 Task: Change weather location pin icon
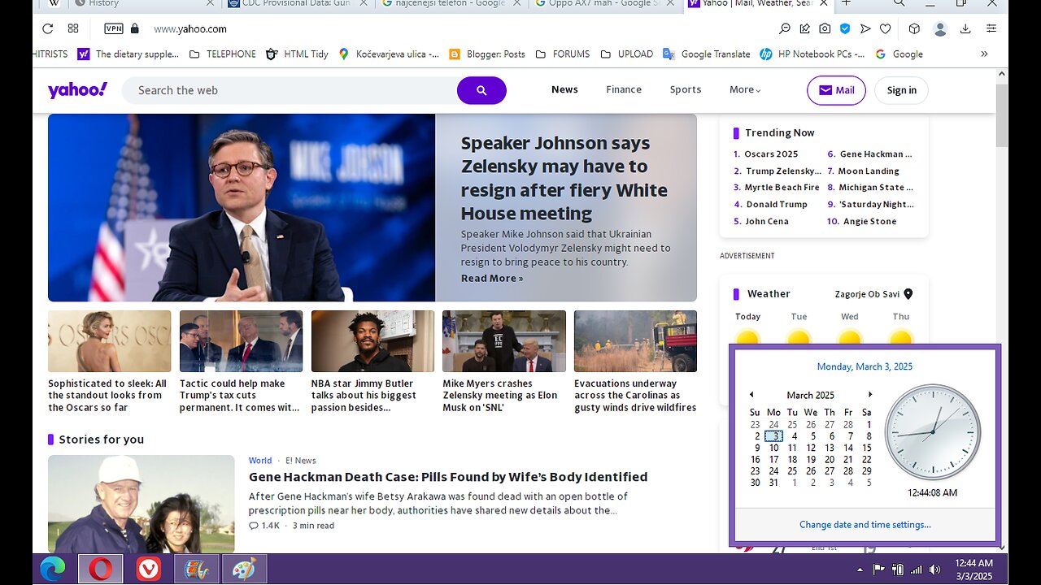908,294
